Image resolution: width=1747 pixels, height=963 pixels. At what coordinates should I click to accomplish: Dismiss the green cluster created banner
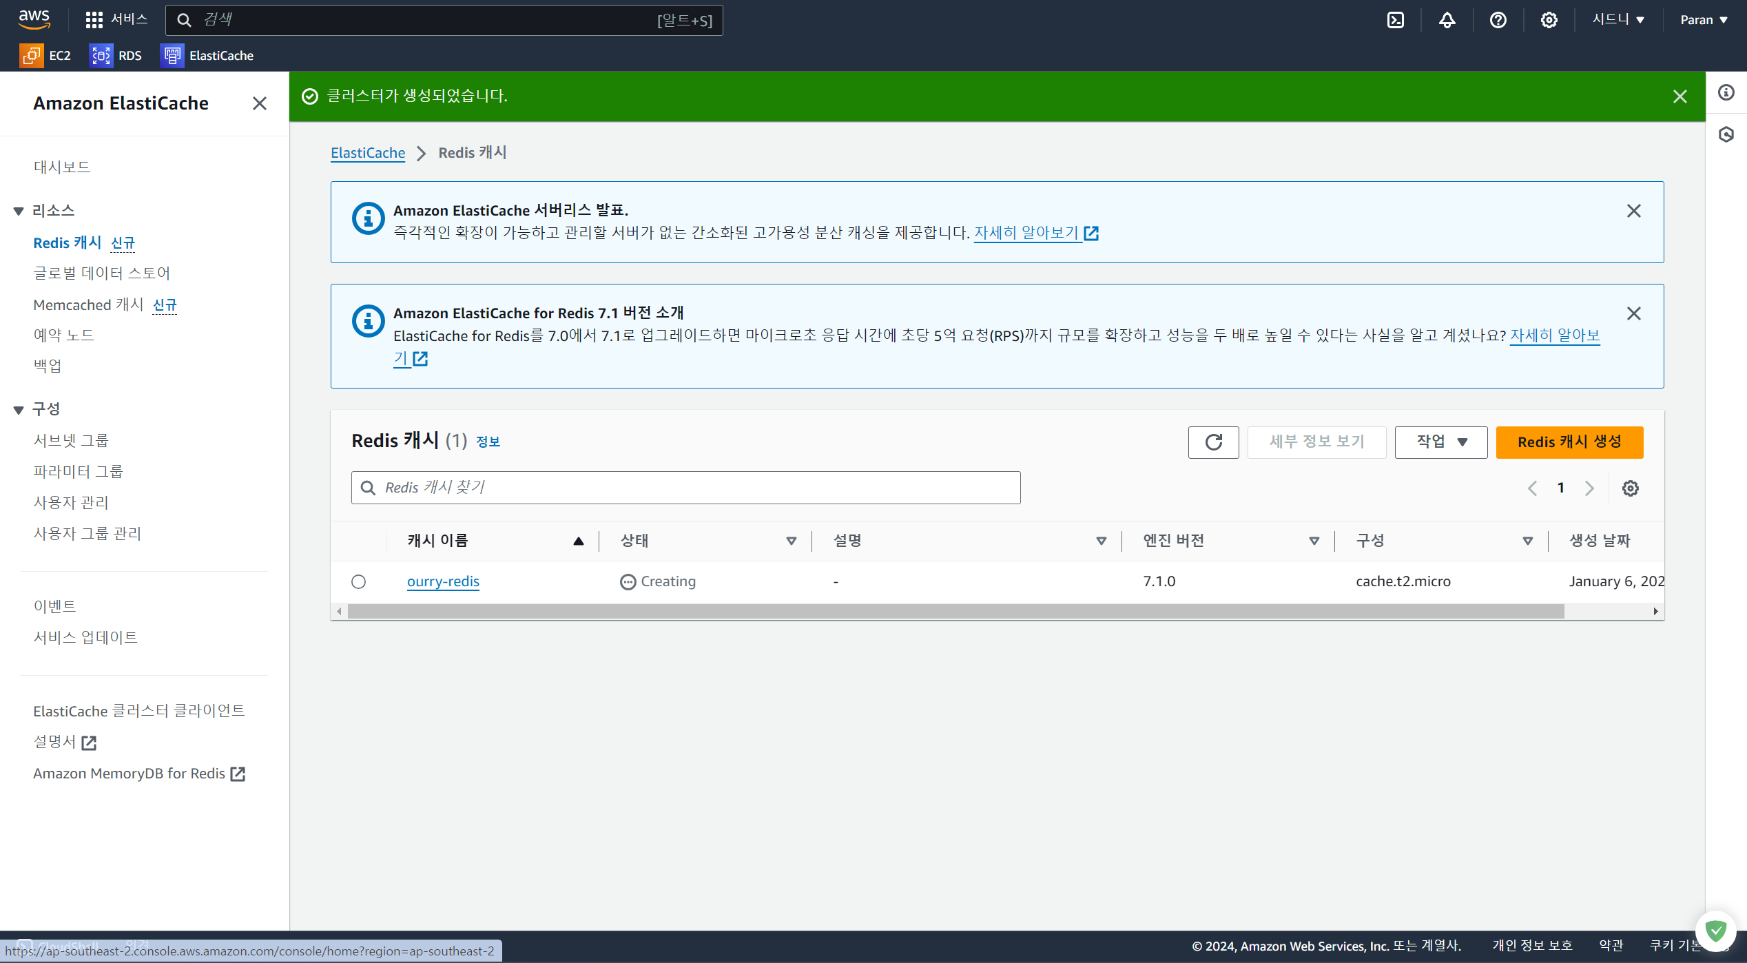(1679, 96)
